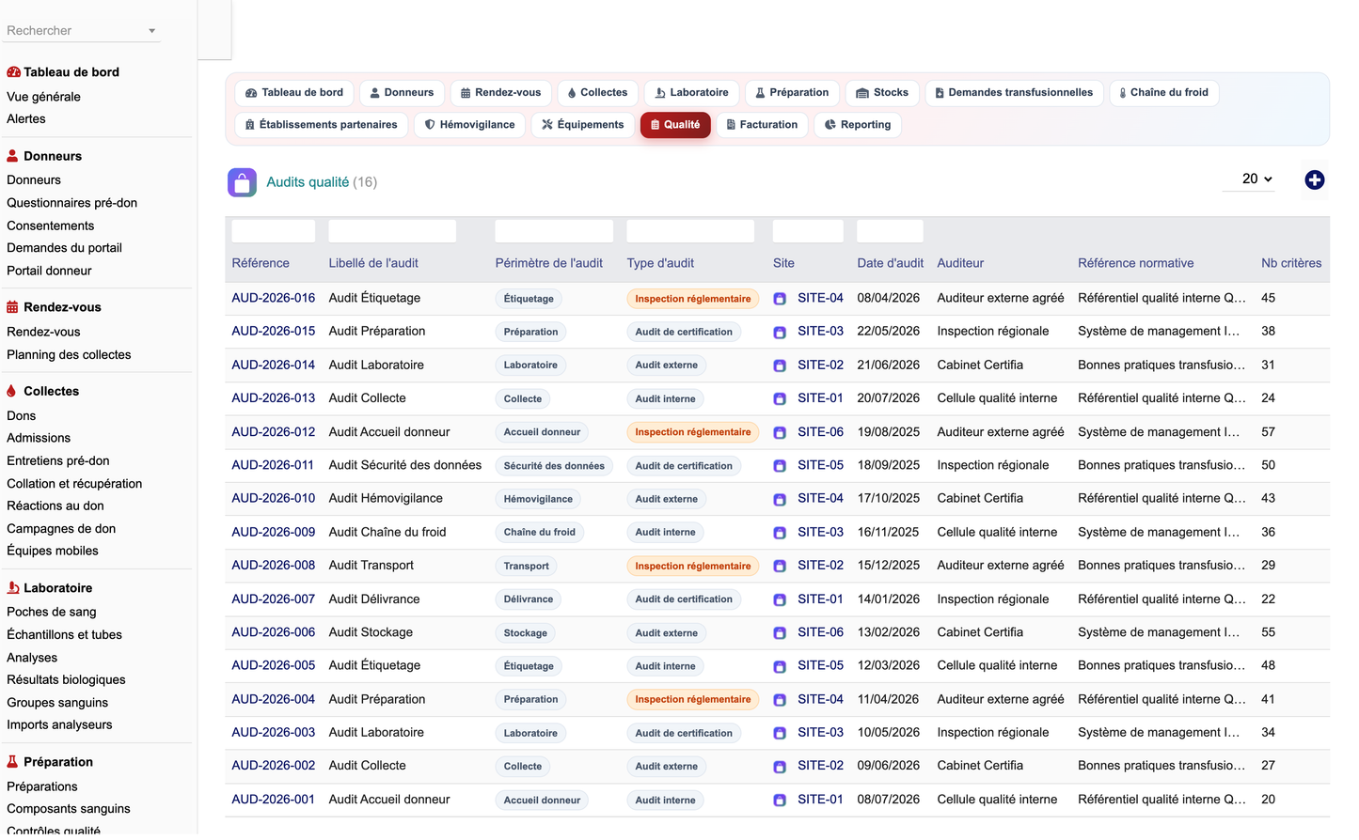Click Sécurité des données perimeter badge

tap(554, 466)
